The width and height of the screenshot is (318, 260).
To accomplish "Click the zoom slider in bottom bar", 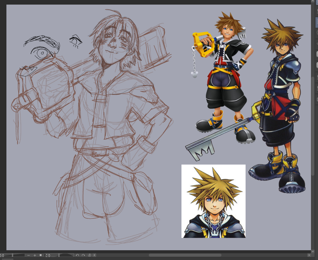I will (19, 255).
